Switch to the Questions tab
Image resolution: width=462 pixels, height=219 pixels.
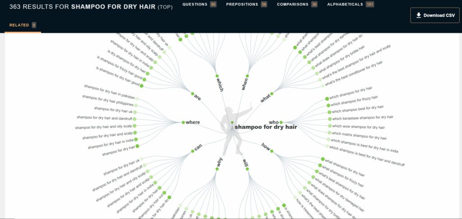pyautogui.click(x=195, y=4)
